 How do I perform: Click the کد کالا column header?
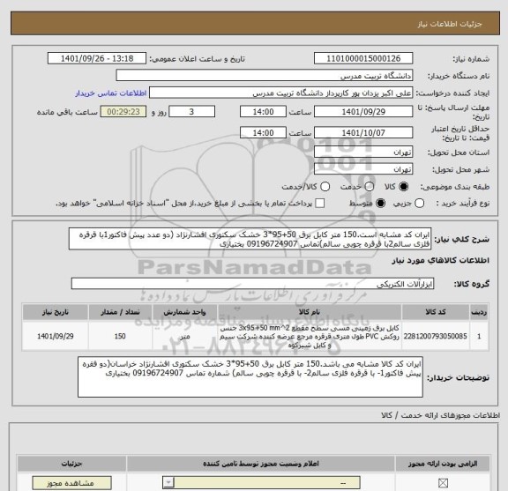click(x=436, y=312)
